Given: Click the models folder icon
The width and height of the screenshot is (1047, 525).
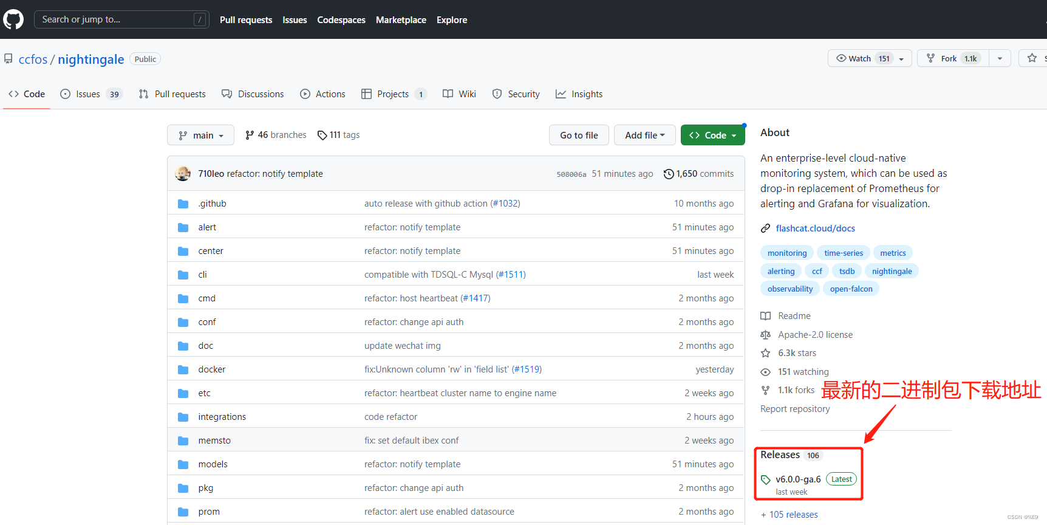Looking at the screenshot, I should click(183, 464).
